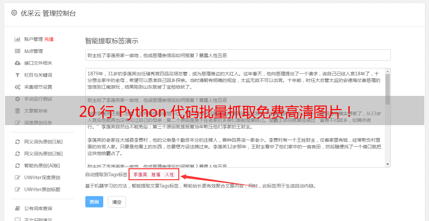The width and height of the screenshot is (429, 221).
Task: Click the filter icon for 栏目与关键词
Action: pyautogui.click(x=18, y=75)
